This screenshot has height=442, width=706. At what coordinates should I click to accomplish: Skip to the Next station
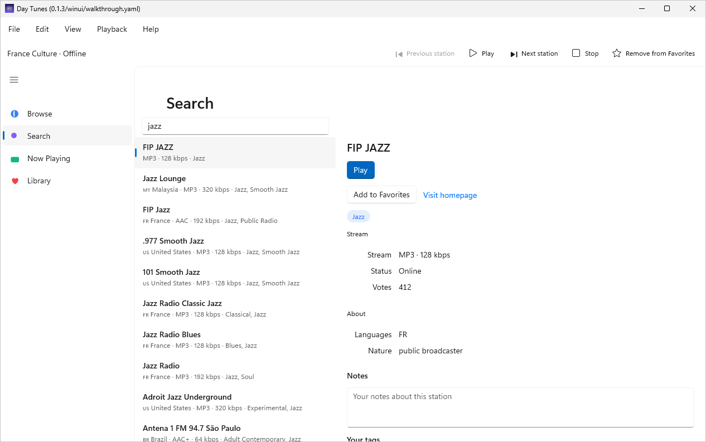tap(534, 54)
